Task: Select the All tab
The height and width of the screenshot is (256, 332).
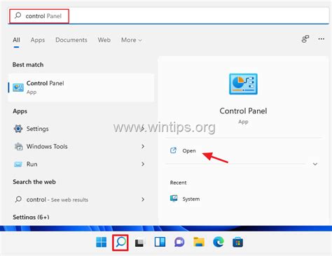Action: tap(16, 40)
